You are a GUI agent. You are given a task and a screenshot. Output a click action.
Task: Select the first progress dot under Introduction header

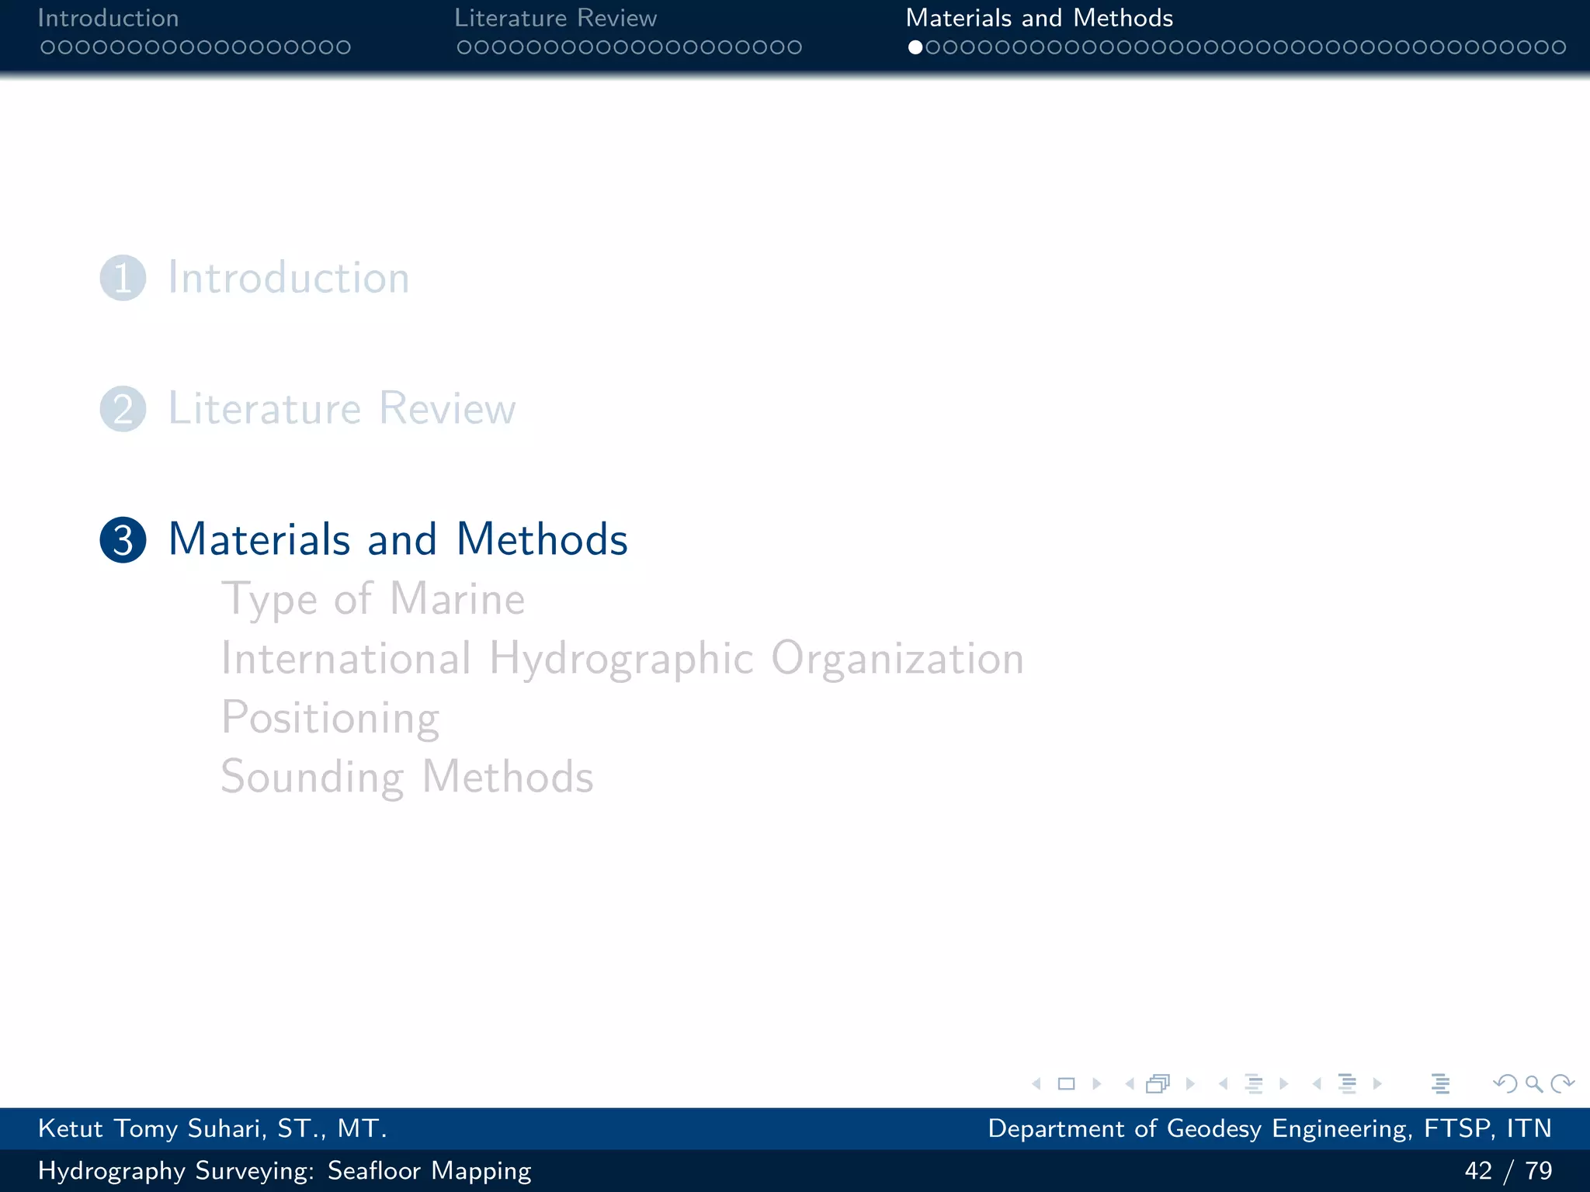47,47
